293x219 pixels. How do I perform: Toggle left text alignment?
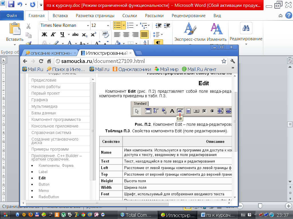117,35
